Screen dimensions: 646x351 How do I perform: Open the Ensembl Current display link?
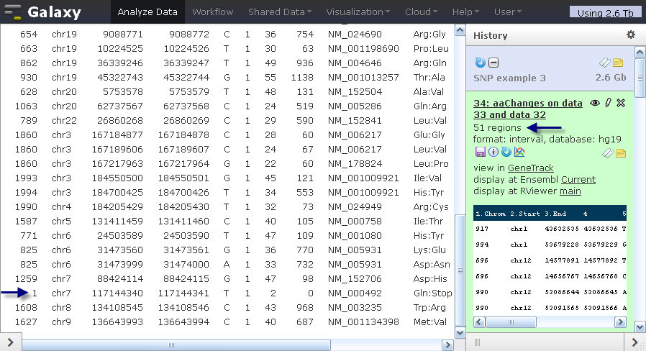pyautogui.click(x=578, y=180)
